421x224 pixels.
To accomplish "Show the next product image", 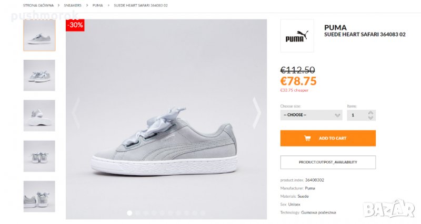I will pyautogui.click(x=257, y=112).
